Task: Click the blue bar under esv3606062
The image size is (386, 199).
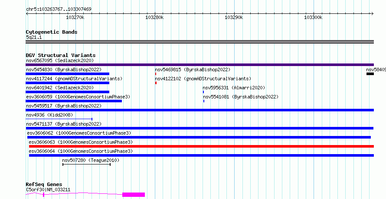Action: (199, 137)
